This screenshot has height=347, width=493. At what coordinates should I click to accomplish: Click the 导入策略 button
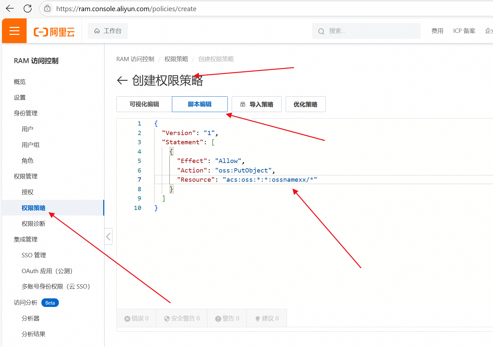click(257, 104)
